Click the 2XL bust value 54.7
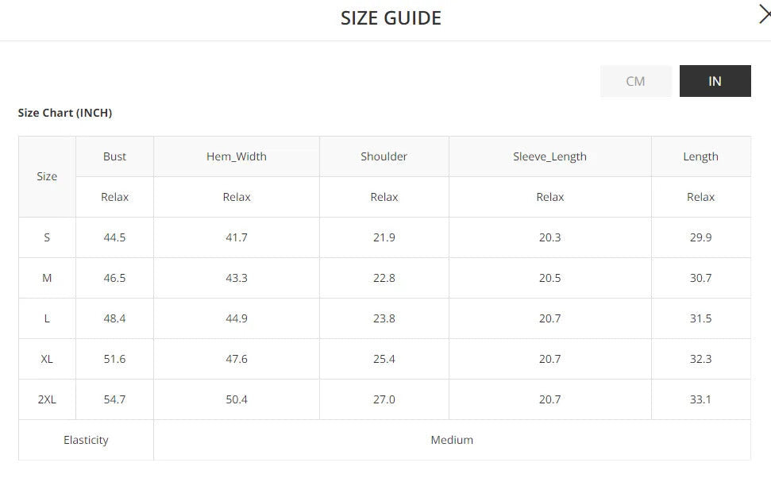Image resolution: width=771 pixels, height=478 pixels. (114, 399)
